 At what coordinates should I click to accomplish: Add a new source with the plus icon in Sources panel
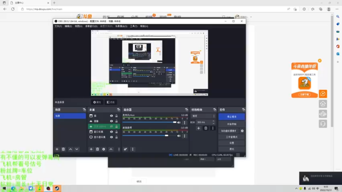point(91,149)
